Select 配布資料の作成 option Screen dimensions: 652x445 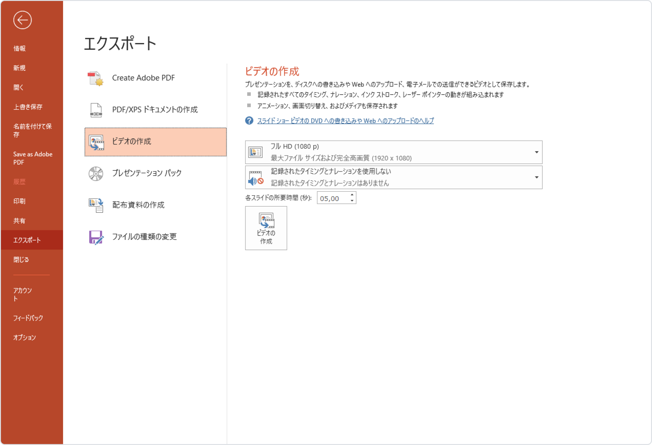tap(156, 205)
